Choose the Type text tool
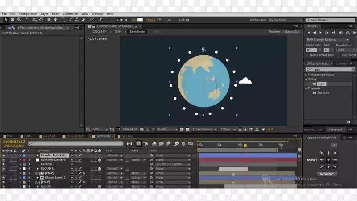This screenshot has width=357, height=201. click(62, 20)
